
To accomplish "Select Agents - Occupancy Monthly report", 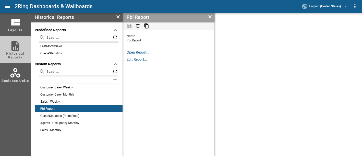I will [60, 123].
